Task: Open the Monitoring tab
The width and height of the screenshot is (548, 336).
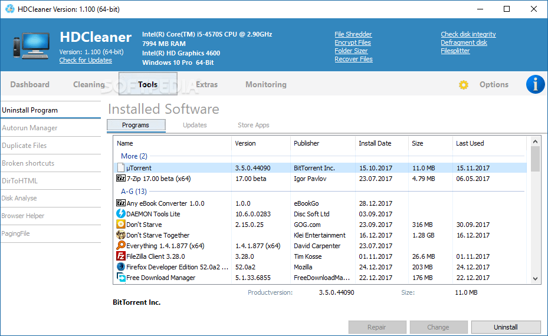Action: coord(265,84)
